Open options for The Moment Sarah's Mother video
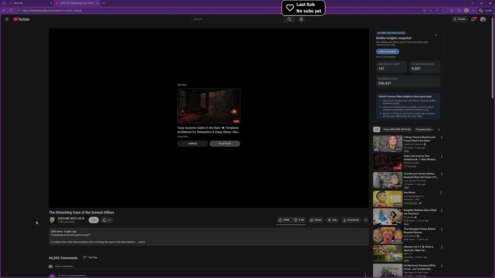Image resolution: width=495 pixels, height=278 pixels. (442, 174)
